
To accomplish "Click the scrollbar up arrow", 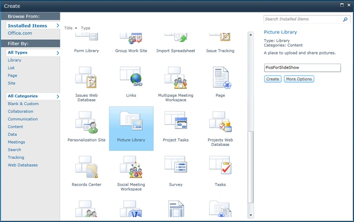I will tap(251, 35).
